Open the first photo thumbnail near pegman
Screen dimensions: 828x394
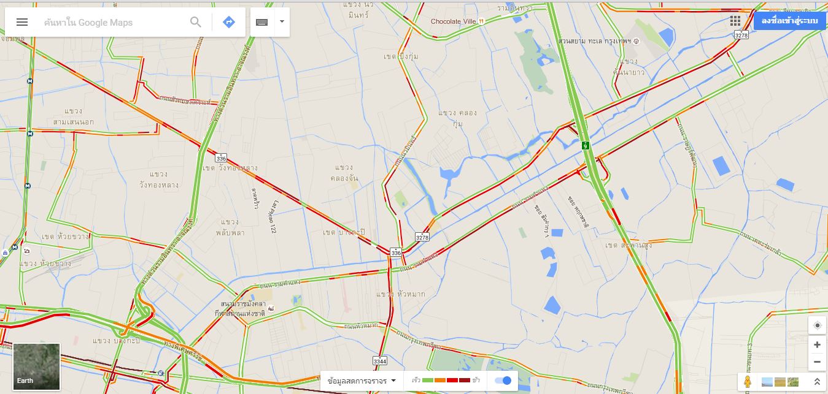pos(767,382)
